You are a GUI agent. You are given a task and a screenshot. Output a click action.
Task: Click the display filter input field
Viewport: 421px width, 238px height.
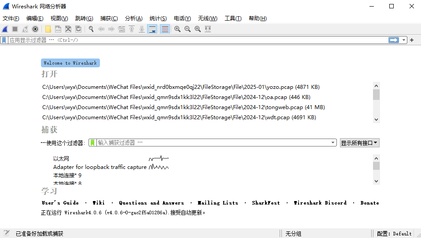198,40
